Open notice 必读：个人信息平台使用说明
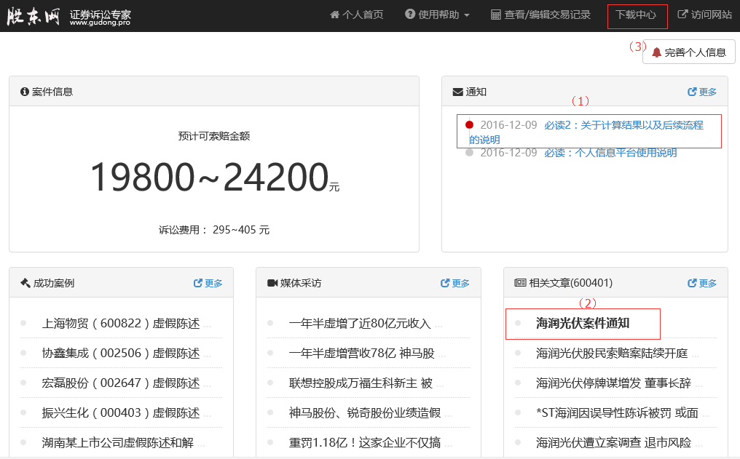 pos(610,153)
